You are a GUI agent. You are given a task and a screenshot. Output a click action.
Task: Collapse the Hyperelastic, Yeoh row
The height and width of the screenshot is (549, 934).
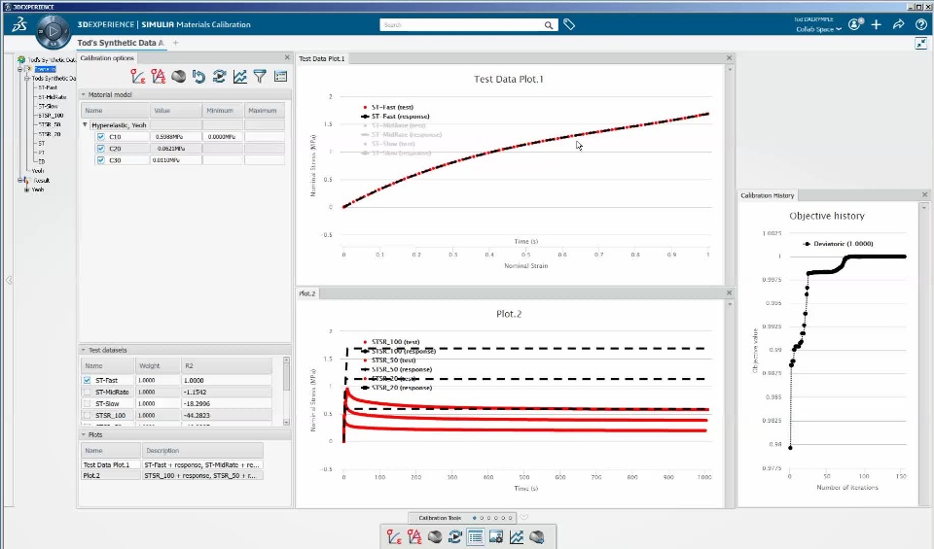(x=86, y=125)
